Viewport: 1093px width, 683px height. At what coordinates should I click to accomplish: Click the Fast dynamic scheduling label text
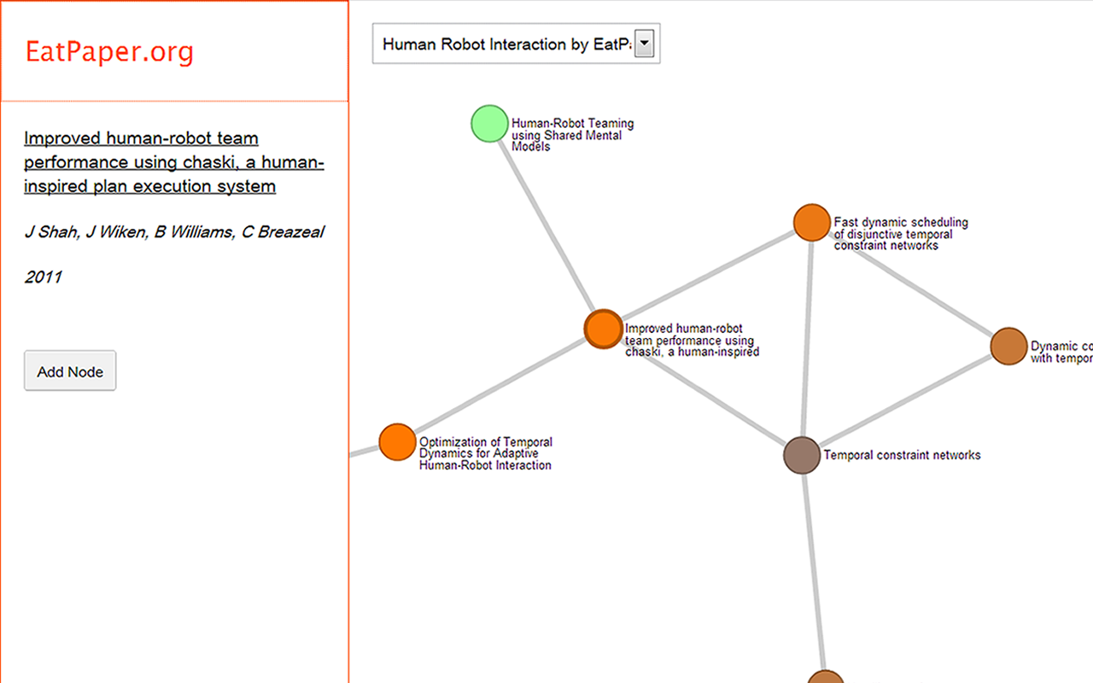point(901,234)
